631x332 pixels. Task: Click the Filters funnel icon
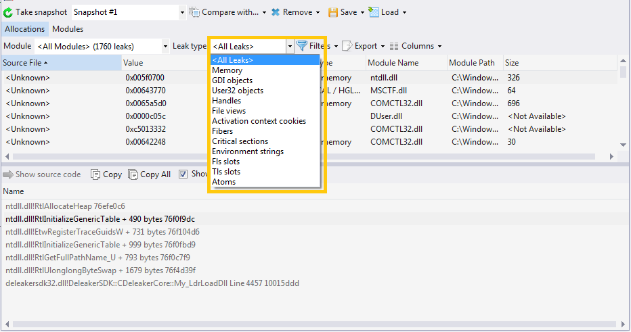click(x=302, y=46)
